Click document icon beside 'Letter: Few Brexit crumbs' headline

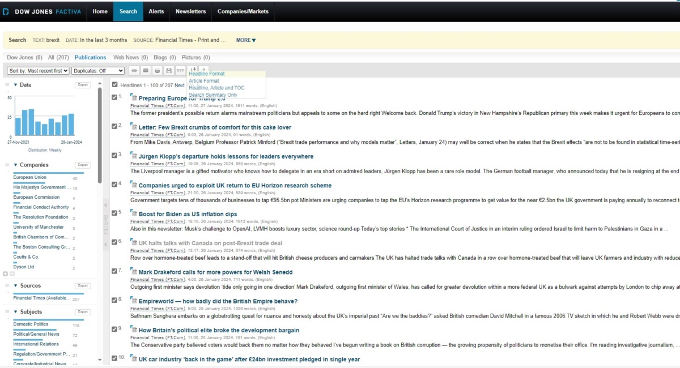[x=134, y=127]
